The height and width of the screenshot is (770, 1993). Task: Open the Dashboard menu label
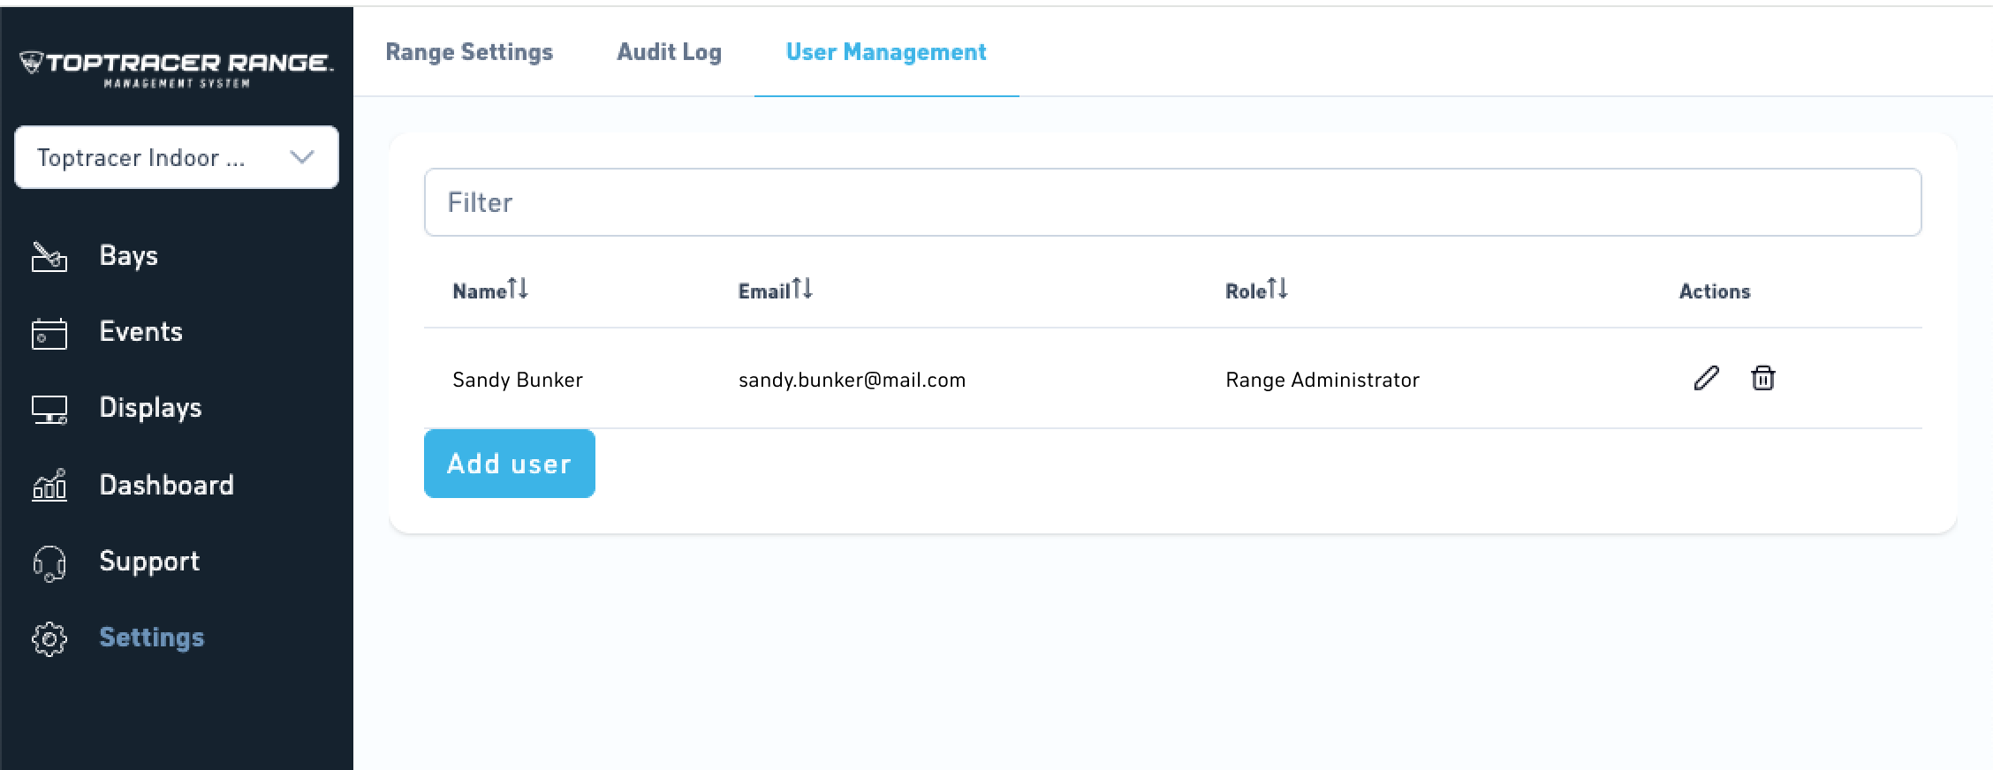coord(166,485)
